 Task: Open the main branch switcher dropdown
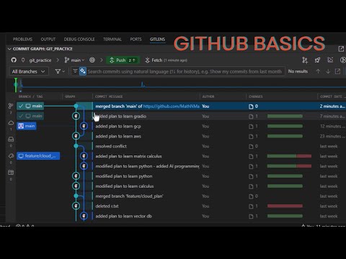74,60
